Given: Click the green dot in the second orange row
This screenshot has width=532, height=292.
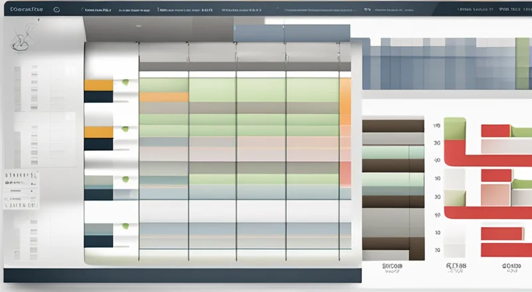Looking at the screenshot, I should (124, 130).
